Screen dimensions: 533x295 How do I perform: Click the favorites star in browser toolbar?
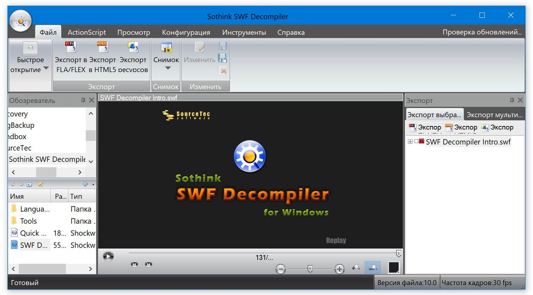coord(41,184)
